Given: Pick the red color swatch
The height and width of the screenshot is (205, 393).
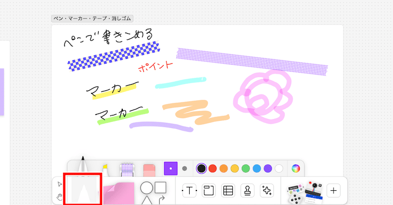Looking at the screenshot, I should (213, 168).
